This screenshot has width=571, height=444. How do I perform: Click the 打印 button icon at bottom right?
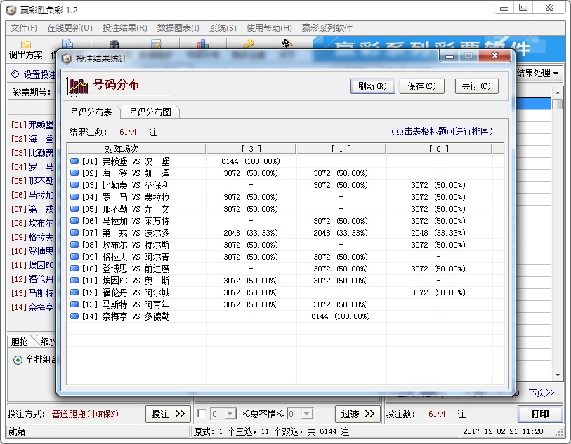[540, 413]
